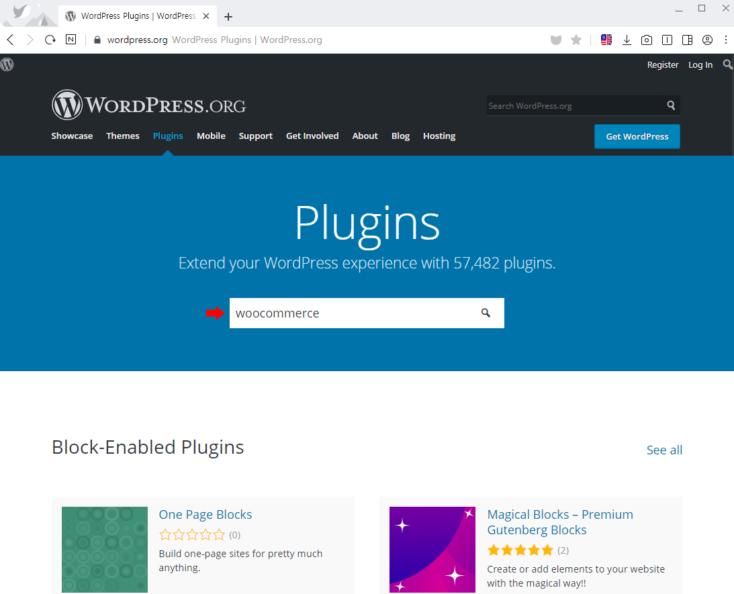Screen dimensions: 734x594
Task: Click the Magical Blocks five-star rating
Action: click(520, 550)
